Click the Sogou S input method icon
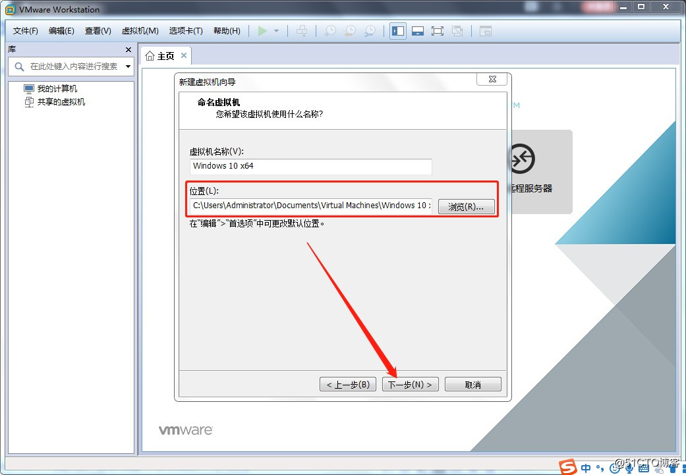The height and width of the screenshot is (475, 686). [x=568, y=467]
